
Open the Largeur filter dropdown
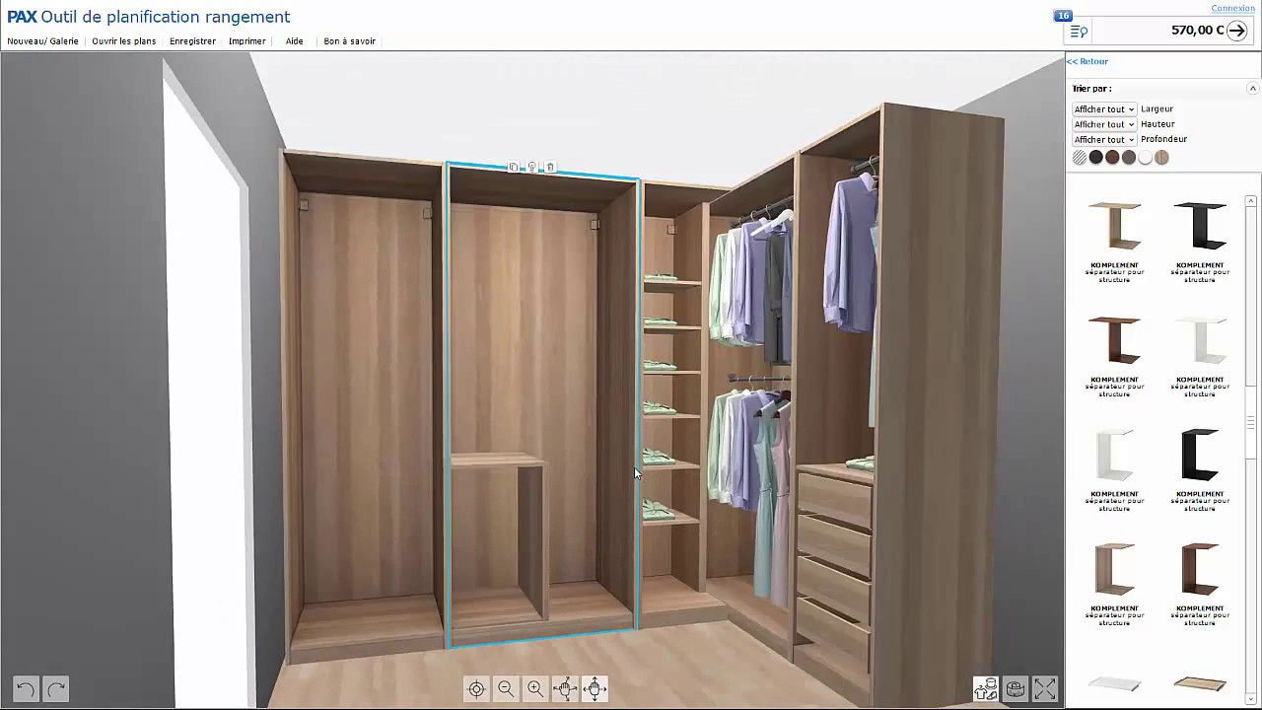tap(1104, 109)
